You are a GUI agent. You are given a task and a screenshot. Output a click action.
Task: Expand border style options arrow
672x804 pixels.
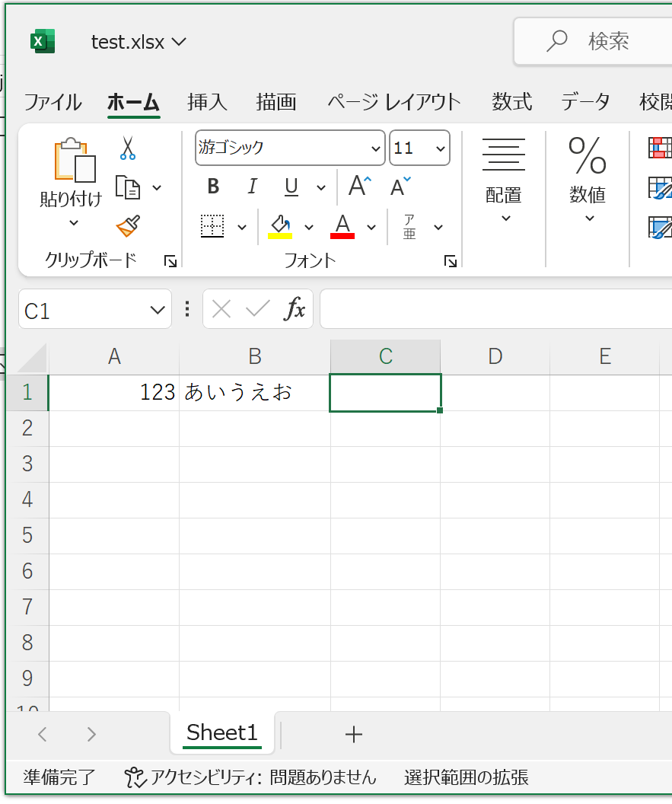click(x=242, y=227)
